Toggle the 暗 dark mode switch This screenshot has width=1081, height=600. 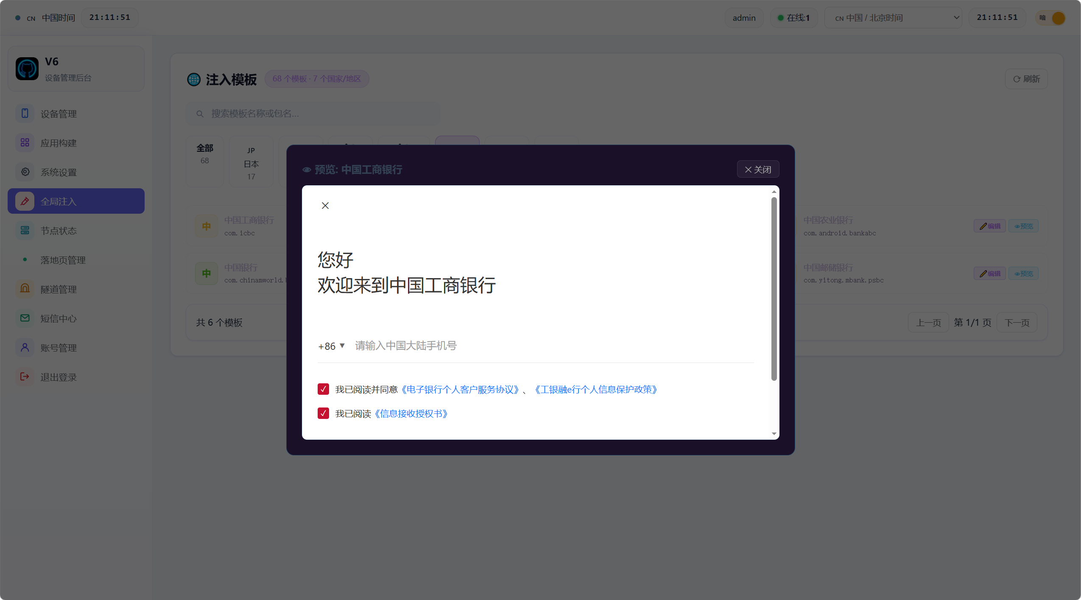(1051, 18)
